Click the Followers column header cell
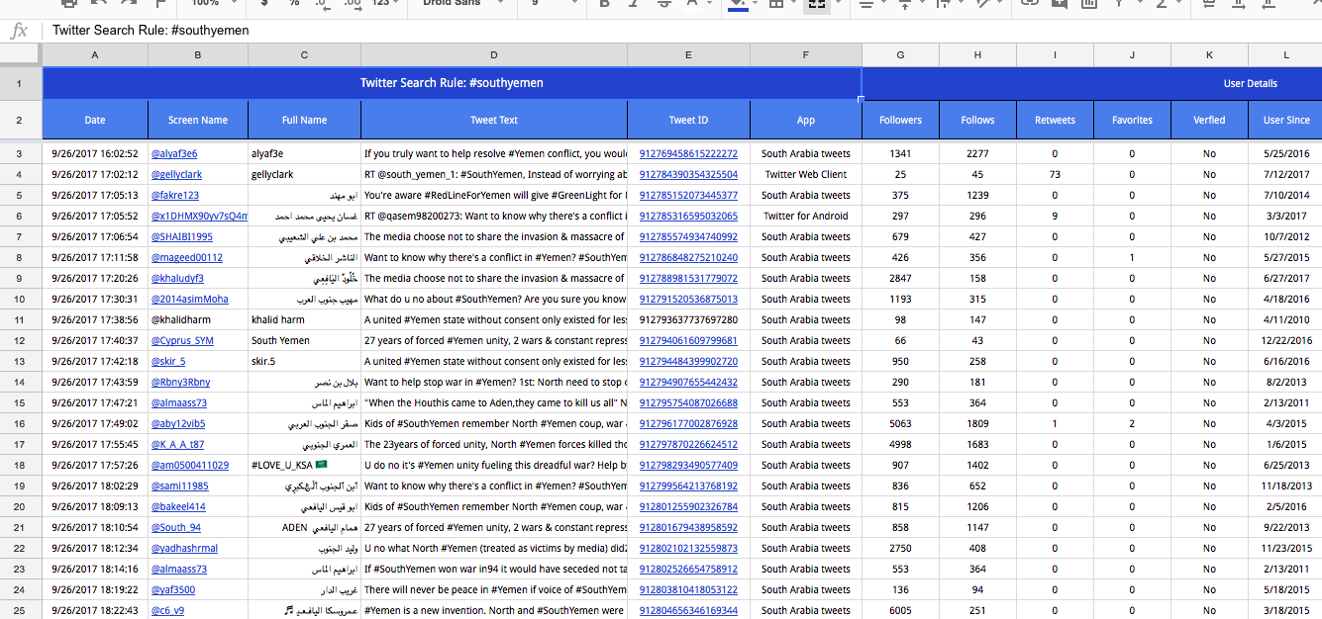The image size is (1322, 619). (x=900, y=121)
